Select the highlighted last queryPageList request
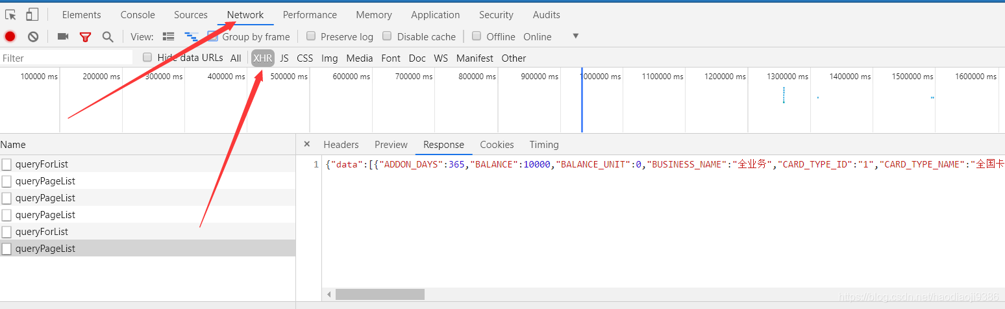 click(x=147, y=249)
